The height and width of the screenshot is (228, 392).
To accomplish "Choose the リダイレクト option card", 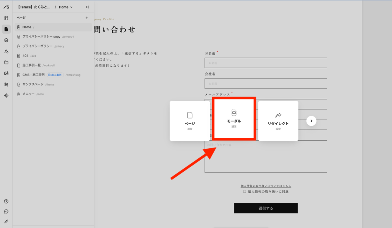I will click(x=278, y=121).
